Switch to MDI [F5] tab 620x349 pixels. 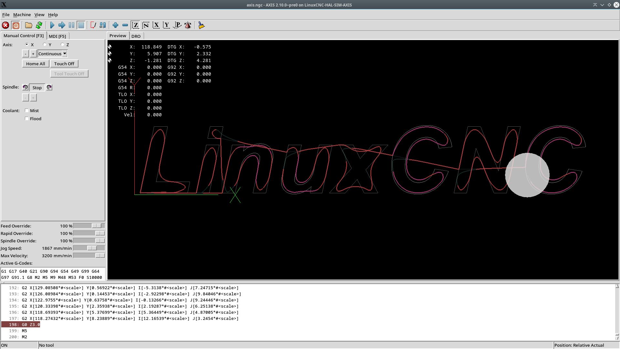(x=57, y=36)
